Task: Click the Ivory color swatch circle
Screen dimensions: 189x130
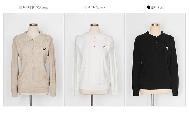Action: (86, 7)
